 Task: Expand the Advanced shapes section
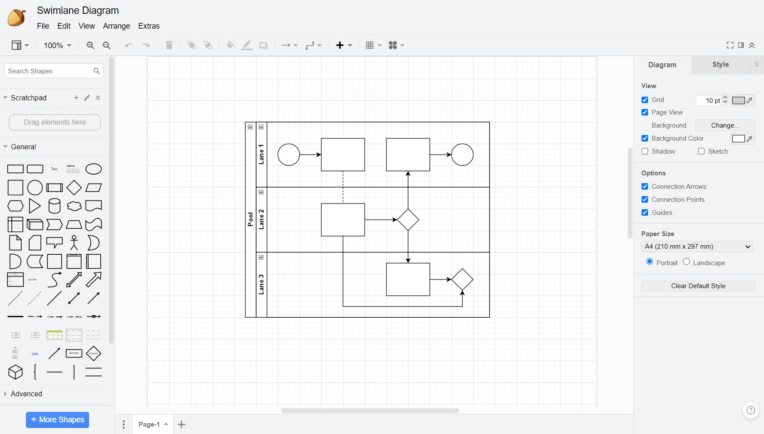[x=26, y=394]
